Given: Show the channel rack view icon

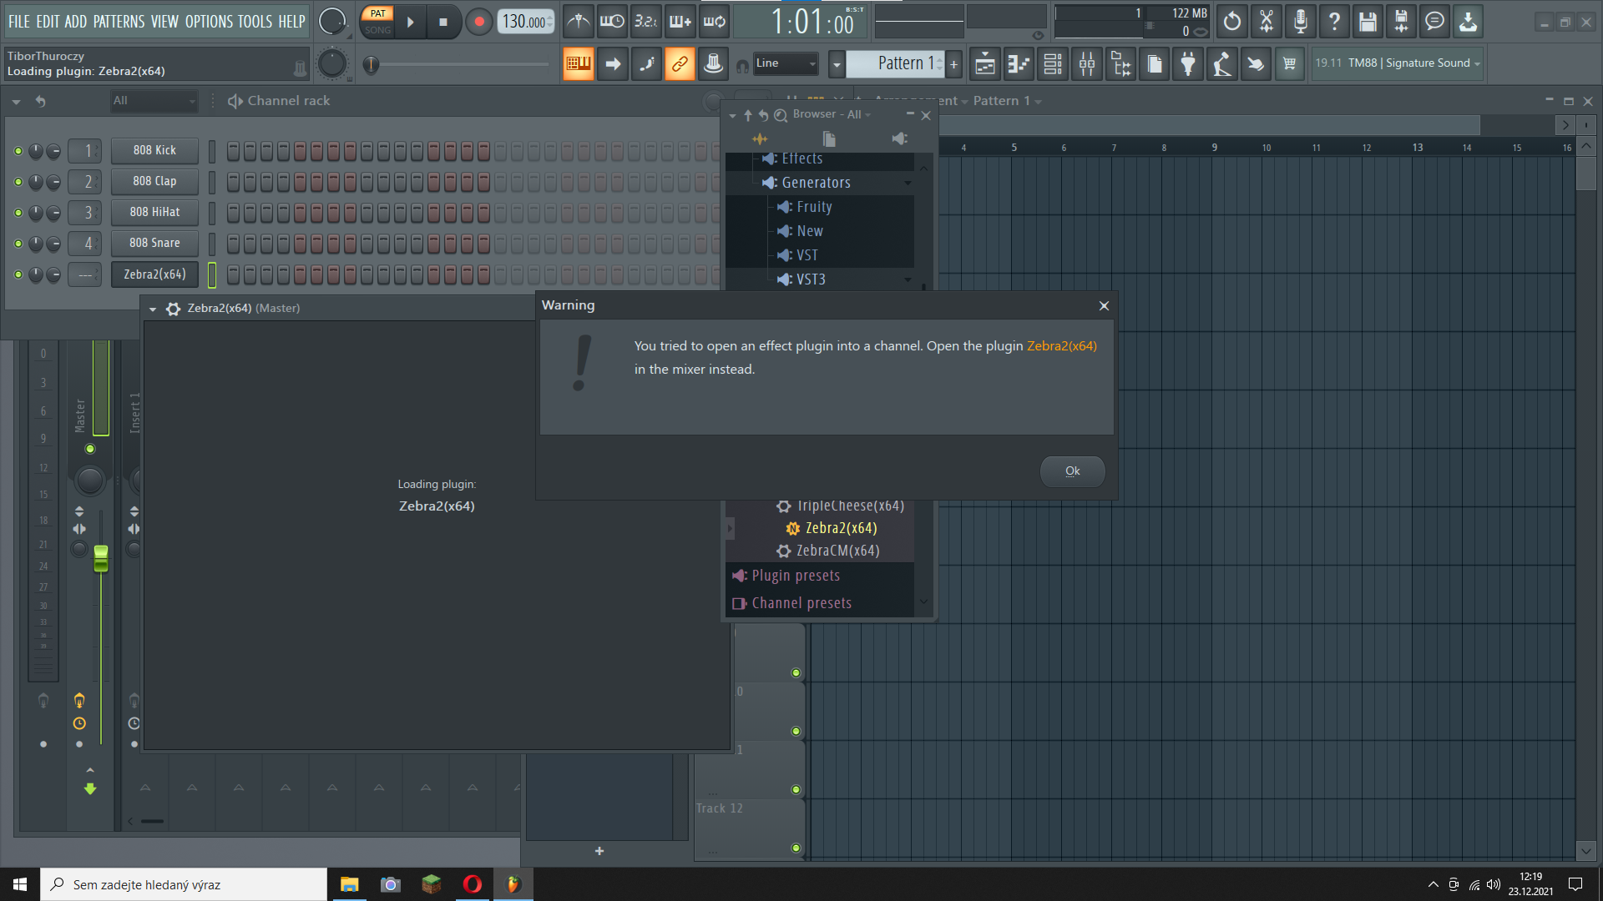Looking at the screenshot, I should point(1053,63).
